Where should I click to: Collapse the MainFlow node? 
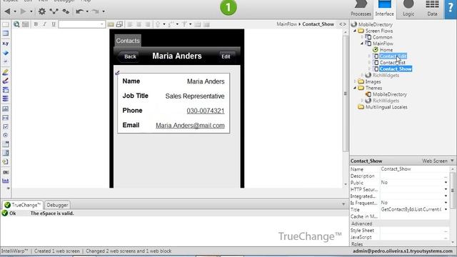362,44
